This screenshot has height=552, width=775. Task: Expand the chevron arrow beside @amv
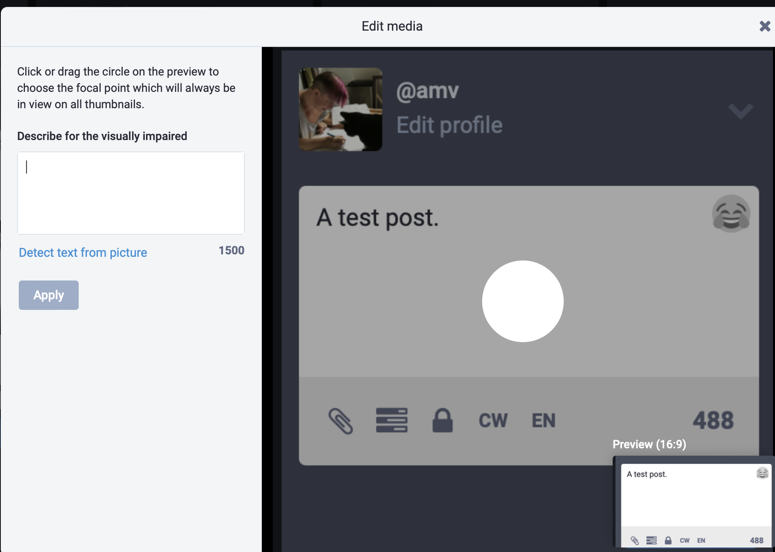pyautogui.click(x=740, y=111)
